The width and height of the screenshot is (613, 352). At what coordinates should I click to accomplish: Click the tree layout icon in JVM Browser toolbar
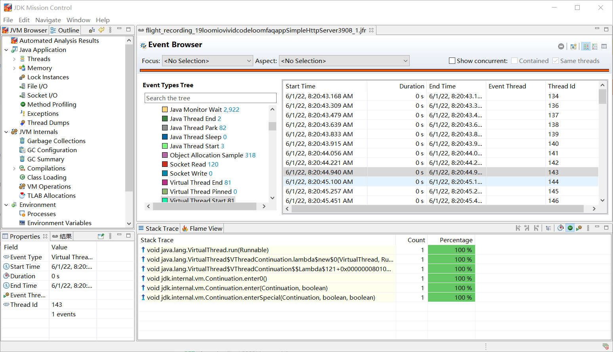pyautogui.click(x=92, y=30)
